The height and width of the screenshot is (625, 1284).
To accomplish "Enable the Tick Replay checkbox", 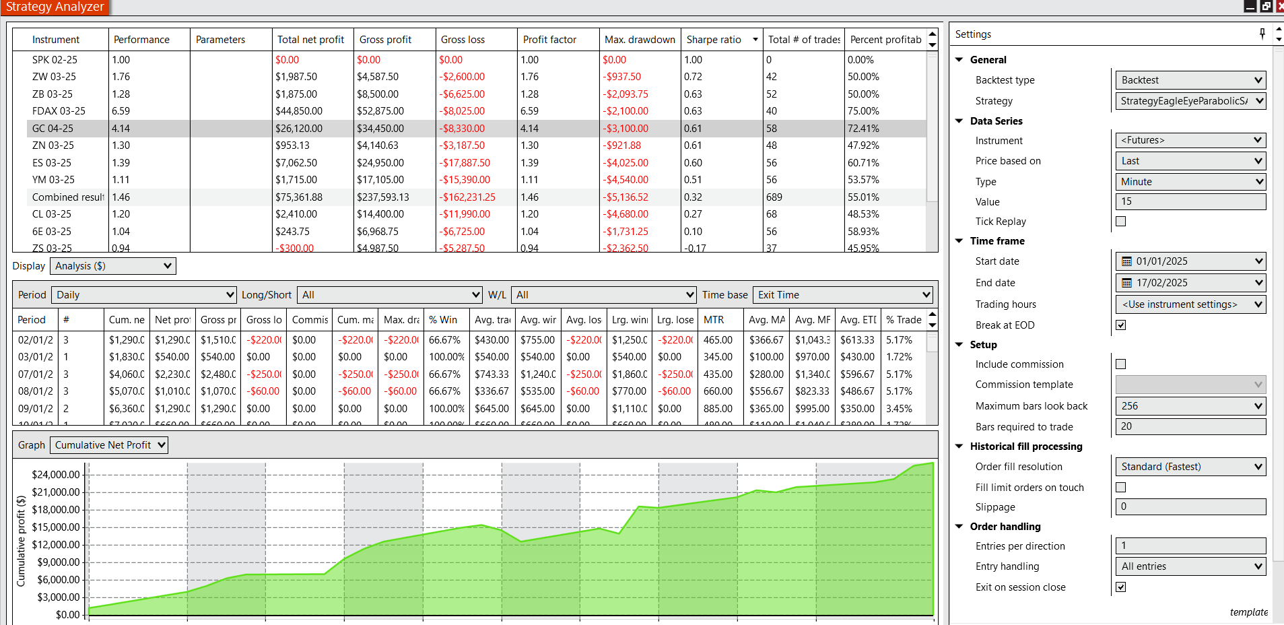I will click(x=1121, y=222).
